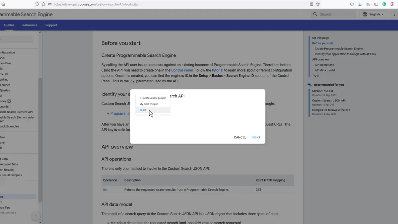Click NEXT in the dialog
The width and height of the screenshot is (398, 224).
click(x=256, y=137)
